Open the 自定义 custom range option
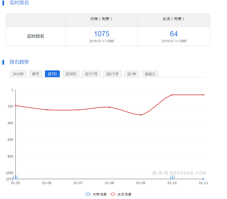This screenshot has width=227, height=199. [x=150, y=74]
